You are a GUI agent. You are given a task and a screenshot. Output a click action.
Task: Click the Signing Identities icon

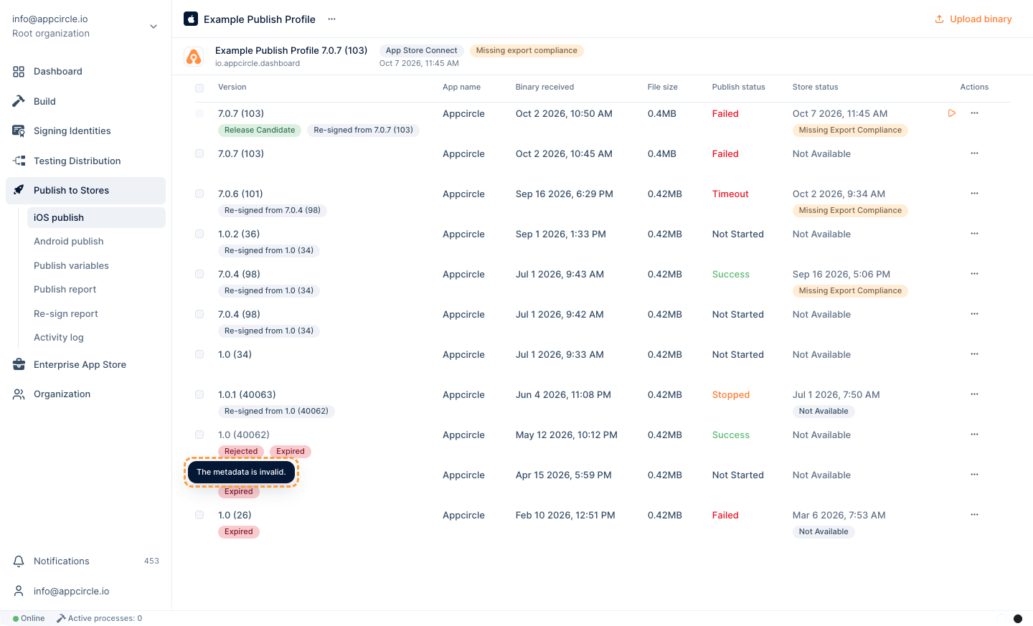click(19, 131)
